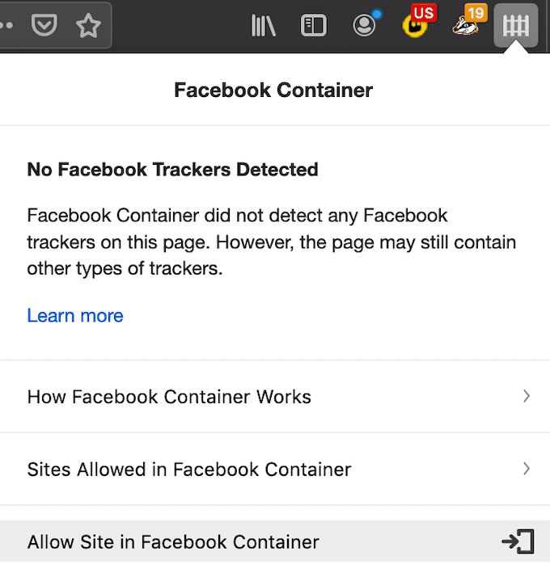This screenshot has height=577, width=550.
Task: Toggle the Facebook Container fence icon
Action: point(515,26)
